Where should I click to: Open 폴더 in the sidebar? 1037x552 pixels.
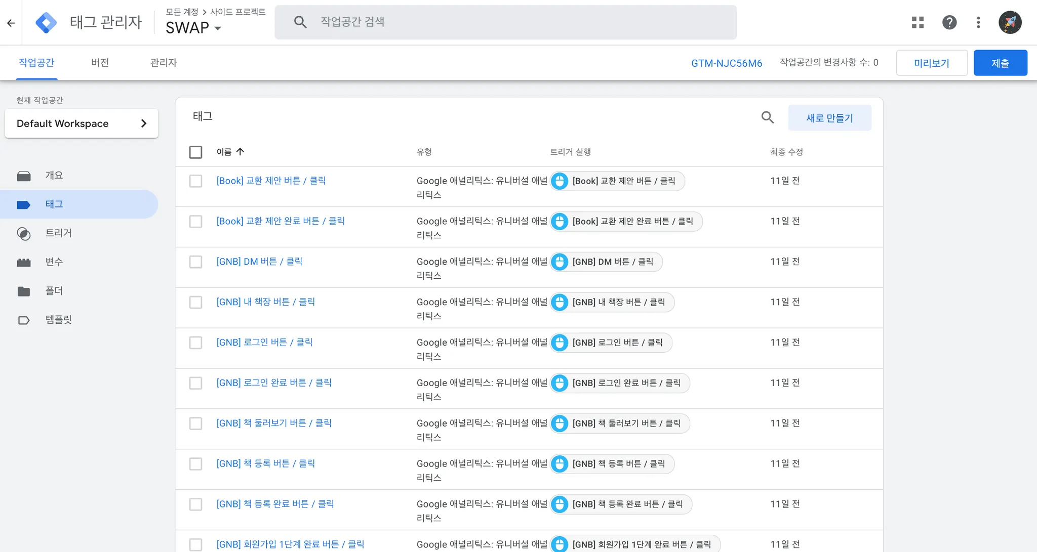coord(54,291)
